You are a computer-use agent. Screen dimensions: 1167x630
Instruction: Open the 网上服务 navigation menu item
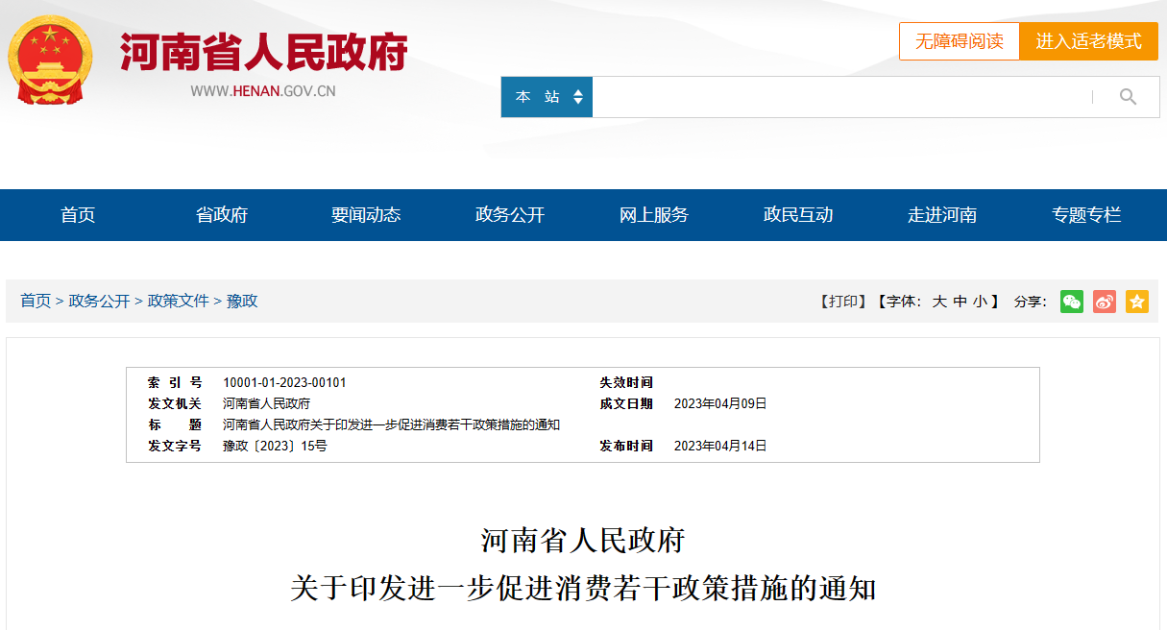click(654, 215)
